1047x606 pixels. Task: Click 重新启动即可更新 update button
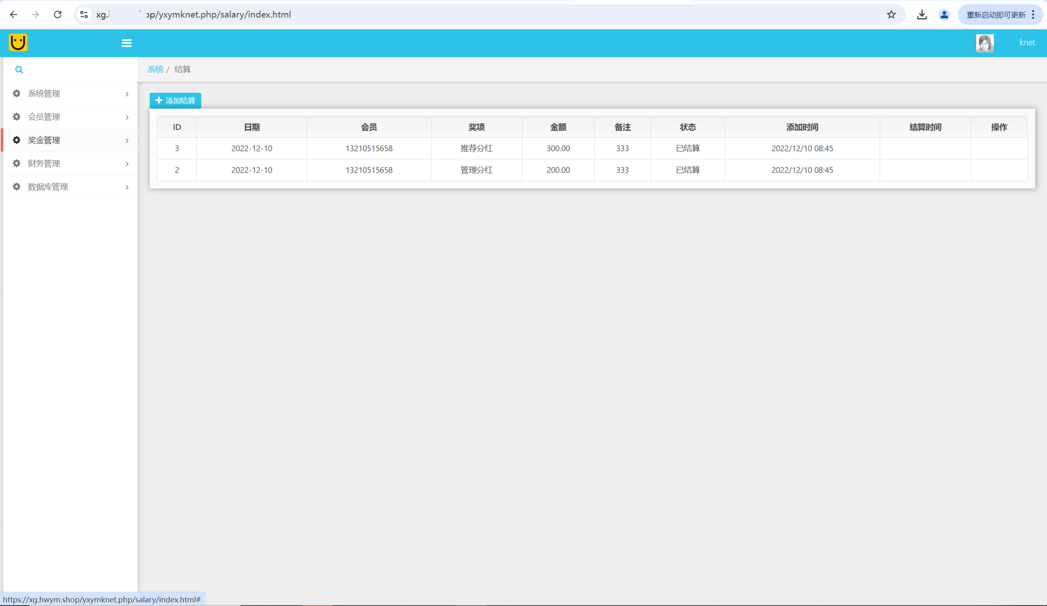(x=996, y=15)
